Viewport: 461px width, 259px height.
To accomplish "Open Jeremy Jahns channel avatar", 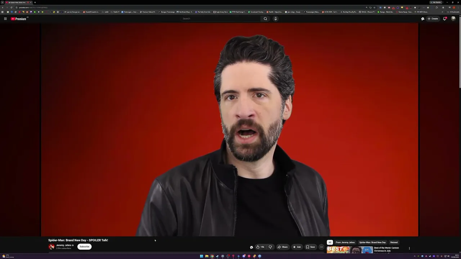I will click(52, 247).
